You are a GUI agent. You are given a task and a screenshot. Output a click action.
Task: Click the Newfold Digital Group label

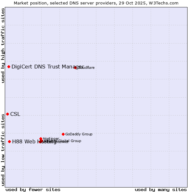click(70, 141)
